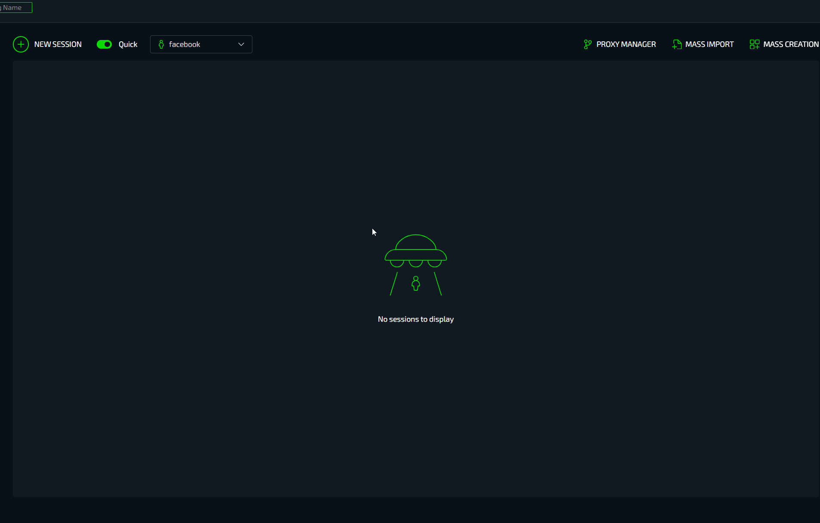820x523 pixels.
Task: Click the "No sessions to display" message
Action: click(x=415, y=319)
